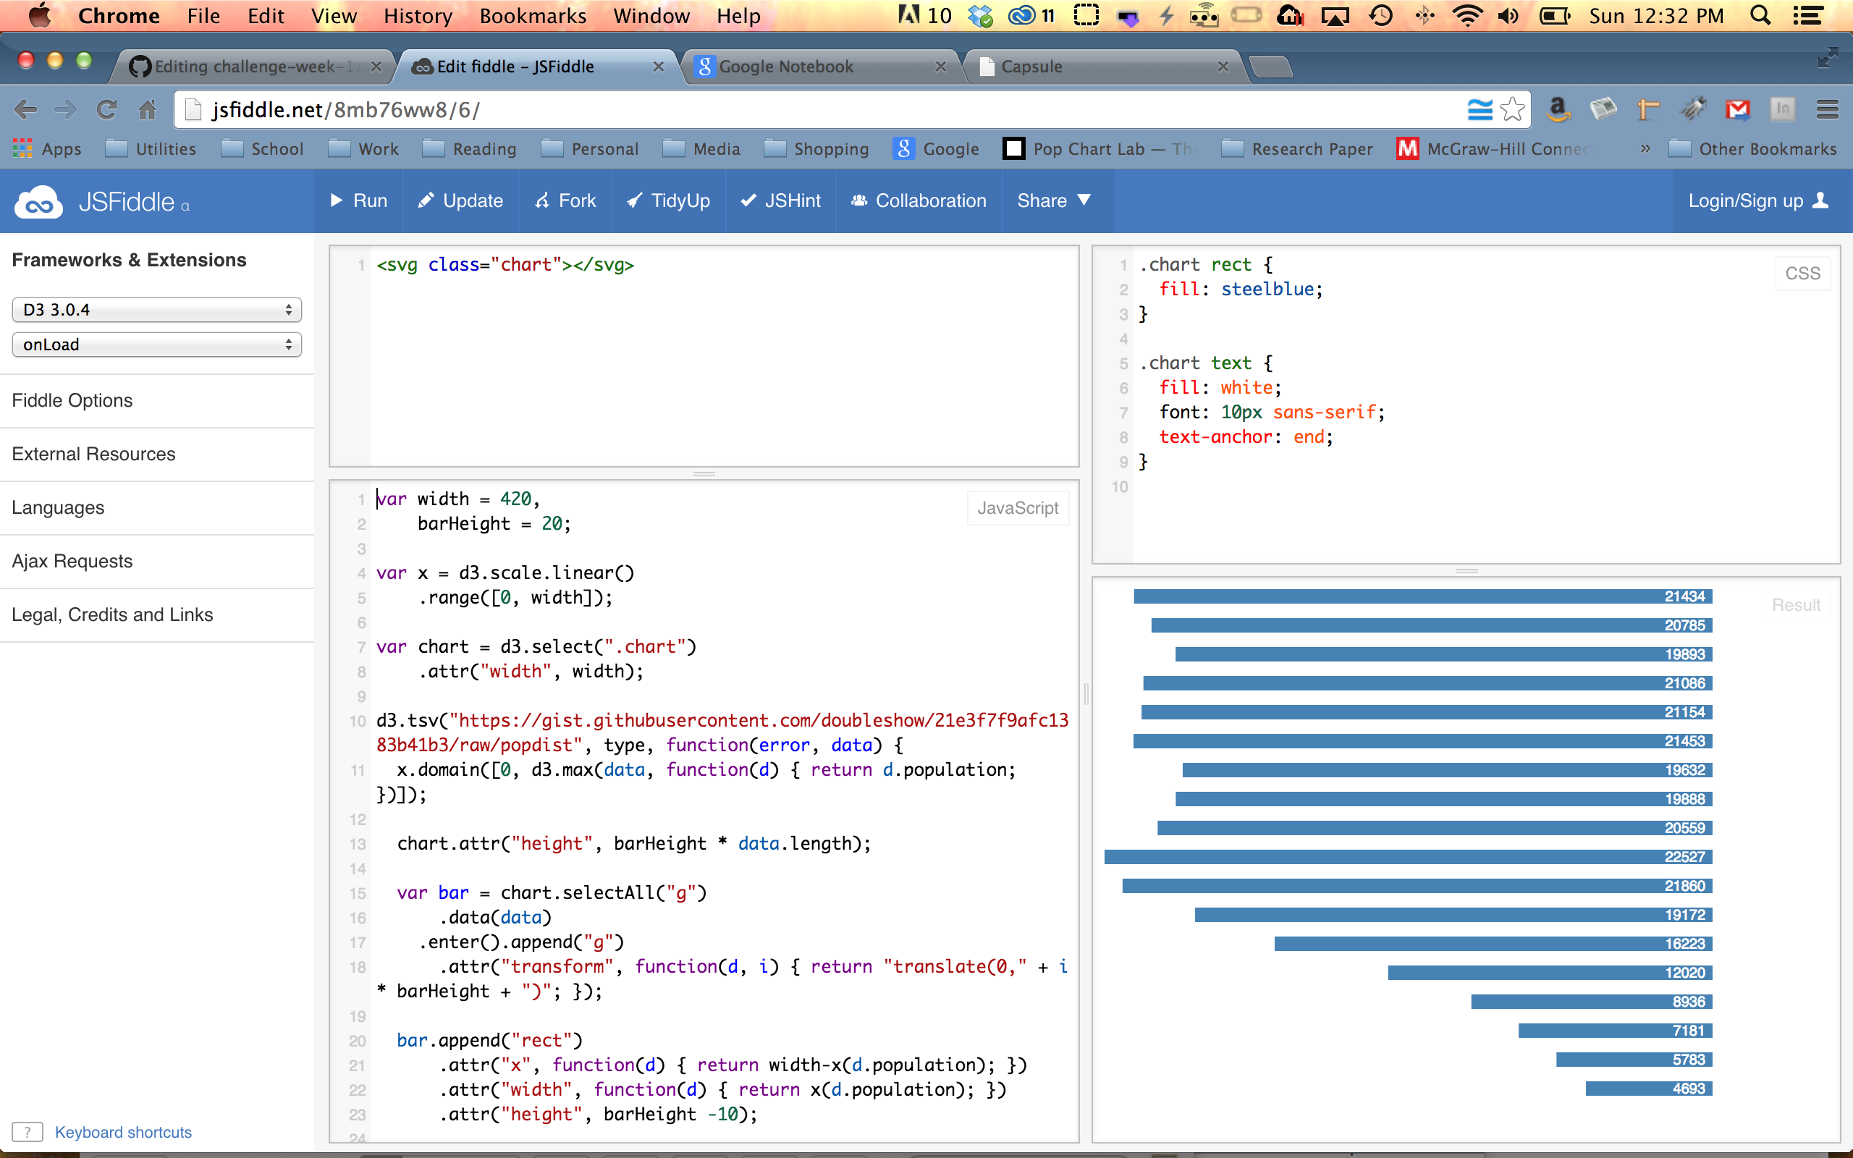The width and height of the screenshot is (1853, 1158).
Task: Open Keyboard shortcuts link
Action: tap(123, 1132)
